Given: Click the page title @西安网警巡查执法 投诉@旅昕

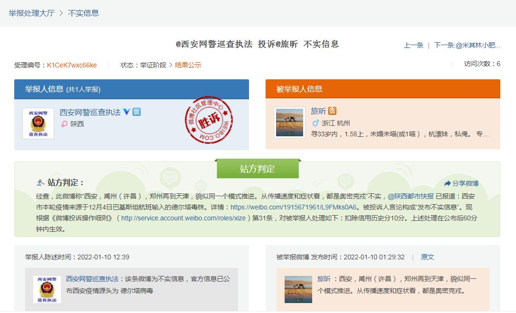Looking at the screenshot, I should (x=258, y=44).
